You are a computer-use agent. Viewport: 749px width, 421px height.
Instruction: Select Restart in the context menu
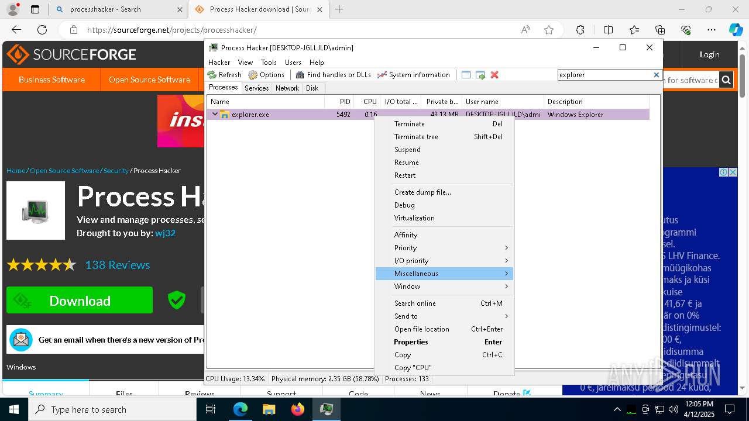(444, 175)
